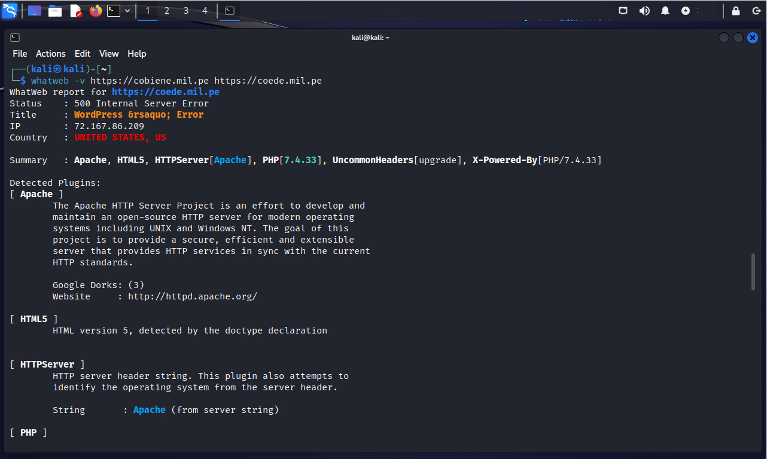Viewport: 767px width, 459px height.
Task: Click the log out icon
Action: [756, 11]
